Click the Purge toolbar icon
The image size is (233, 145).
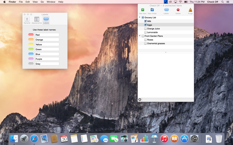[x=190, y=10]
